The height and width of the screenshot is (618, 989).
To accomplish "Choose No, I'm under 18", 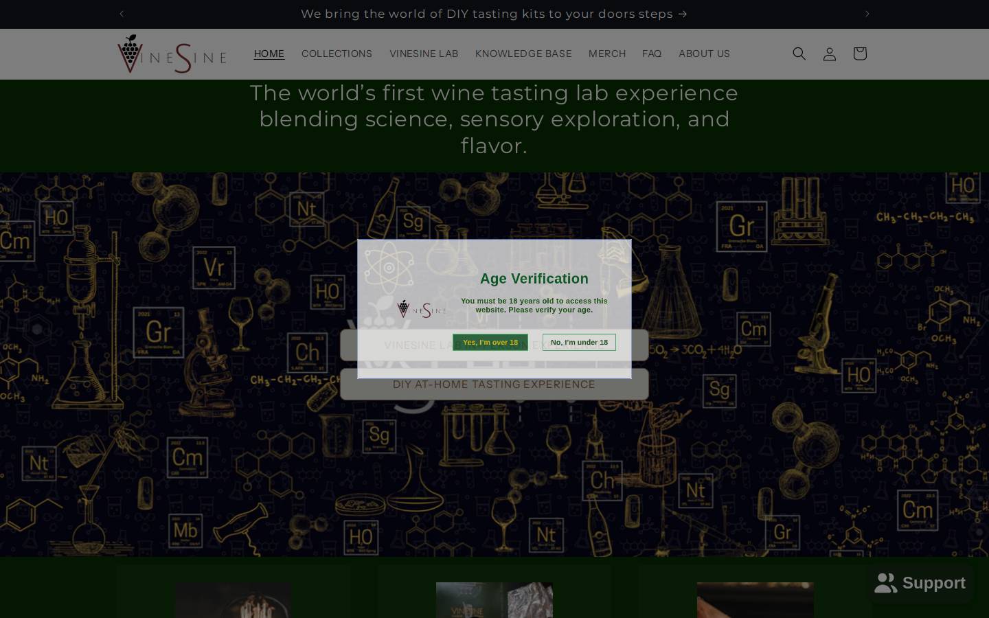I will tap(579, 342).
